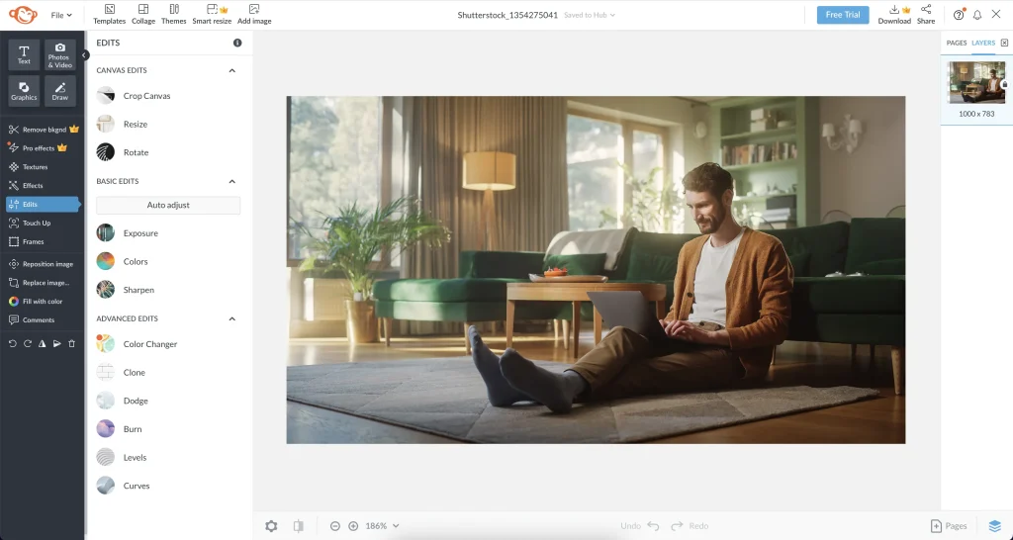This screenshot has height=540, width=1013.
Task: Open the Color Changer edit
Action: point(148,344)
